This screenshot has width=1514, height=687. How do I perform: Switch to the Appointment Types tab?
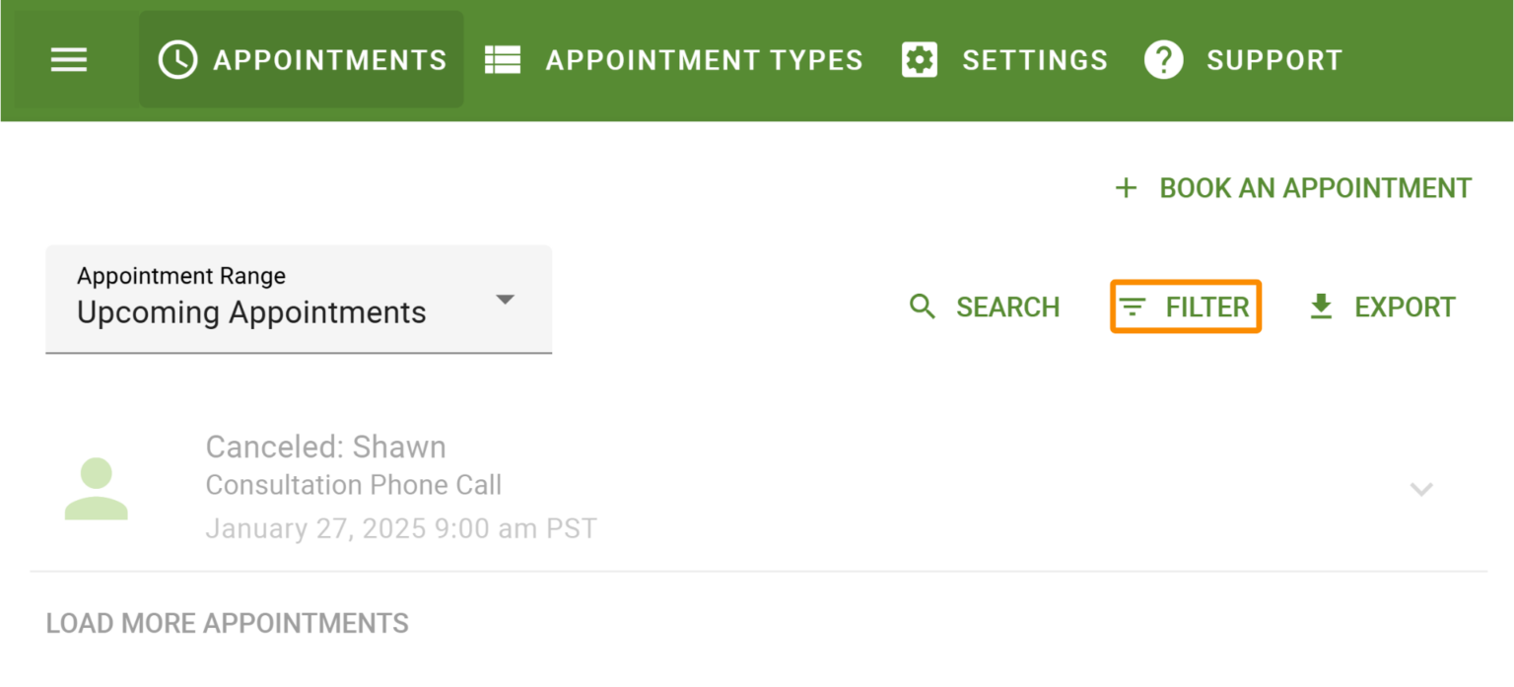(x=703, y=59)
